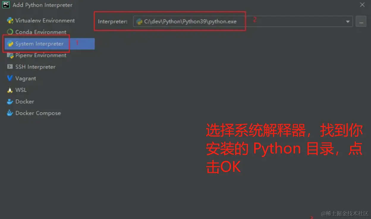This screenshot has height=219, width=371.
Task: Select the Virtualenv Environment python icon
Action: pos(10,20)
